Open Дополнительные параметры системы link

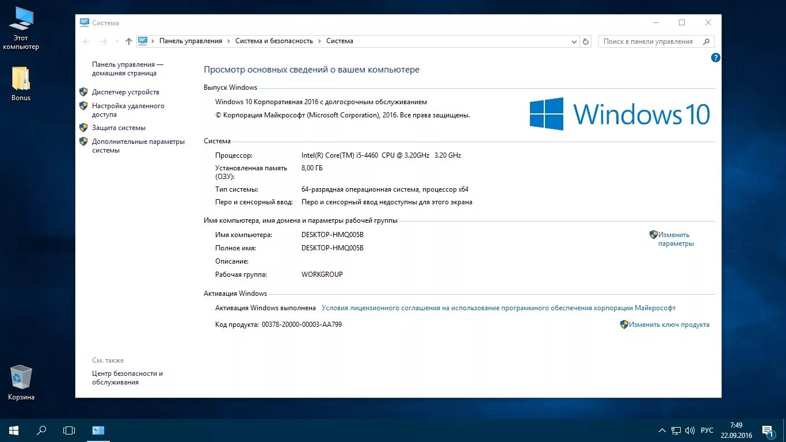pos(138,146)
